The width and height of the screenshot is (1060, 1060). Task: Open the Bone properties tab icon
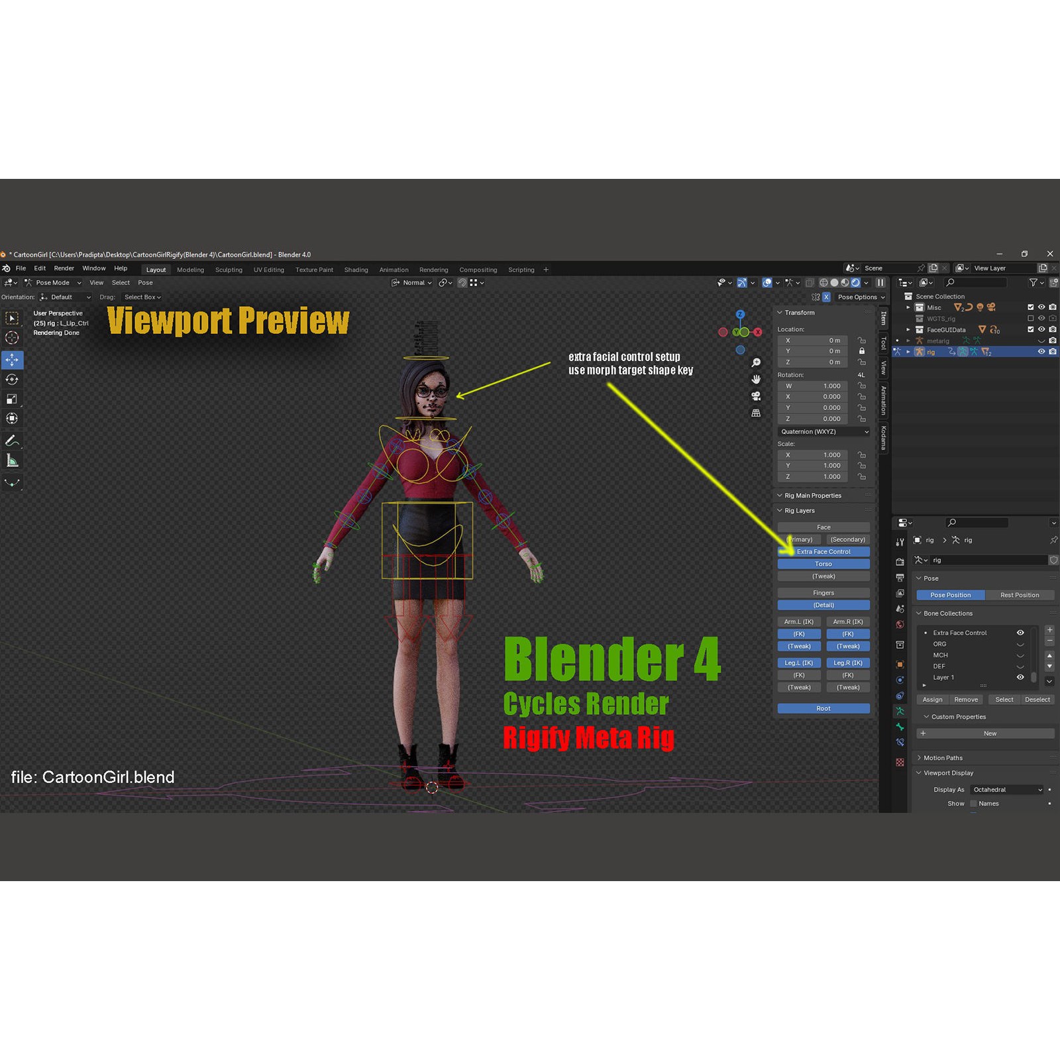tap(900, 727)
